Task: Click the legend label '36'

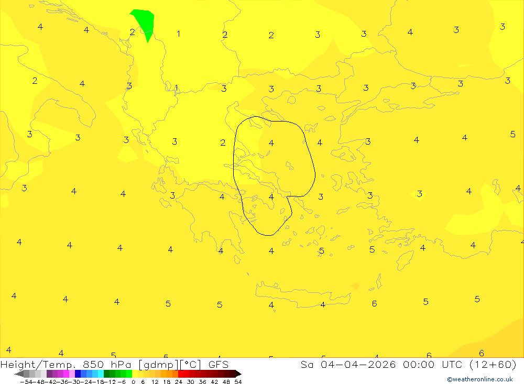Action: tap(202, 382)
